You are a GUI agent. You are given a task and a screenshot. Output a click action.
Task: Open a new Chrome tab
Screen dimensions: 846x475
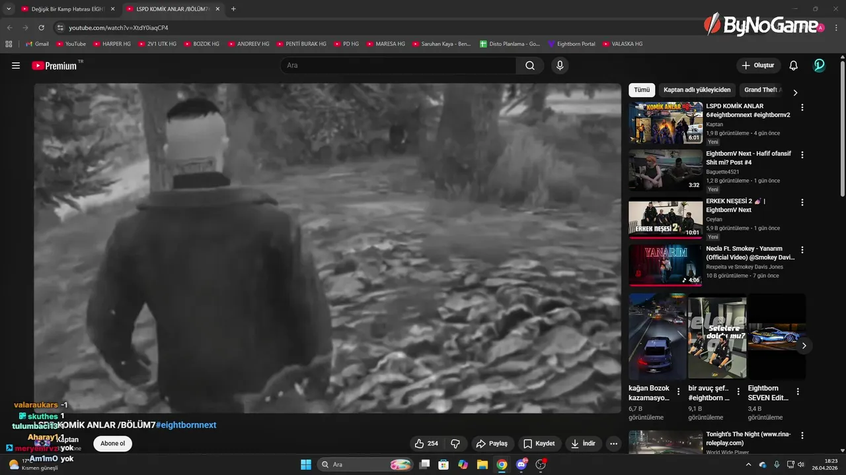[233, 9]
